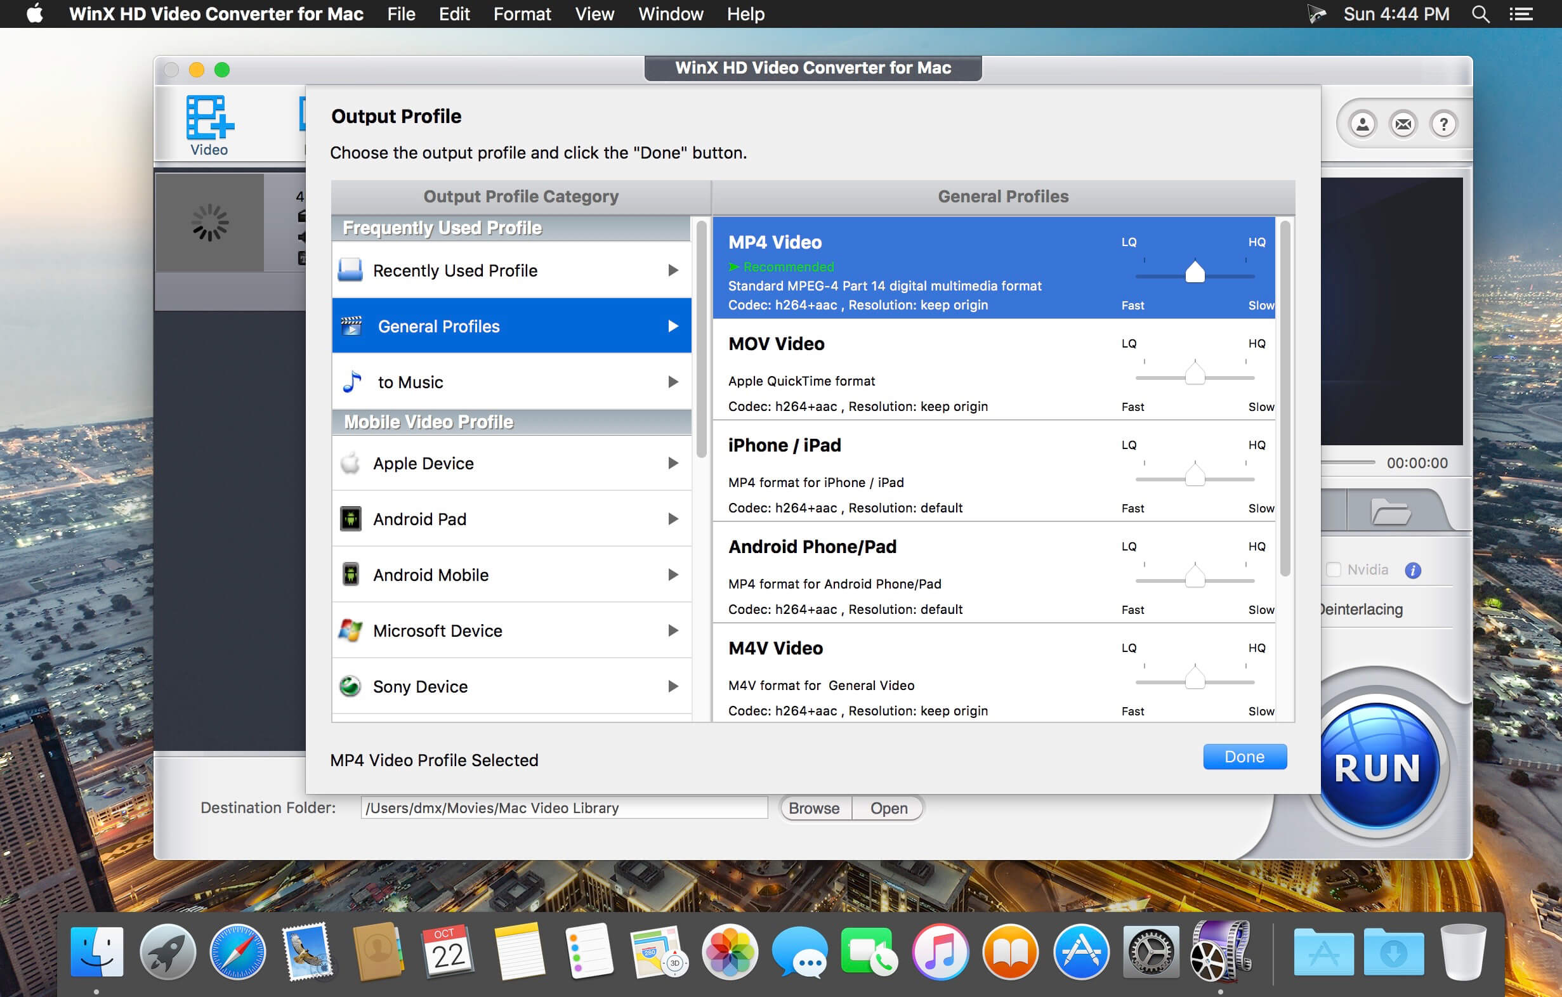Image resolution: width=1562 pixels, height=997 pixels.
Task: Click the Sony Device category icon
Action: coord(351,687)
